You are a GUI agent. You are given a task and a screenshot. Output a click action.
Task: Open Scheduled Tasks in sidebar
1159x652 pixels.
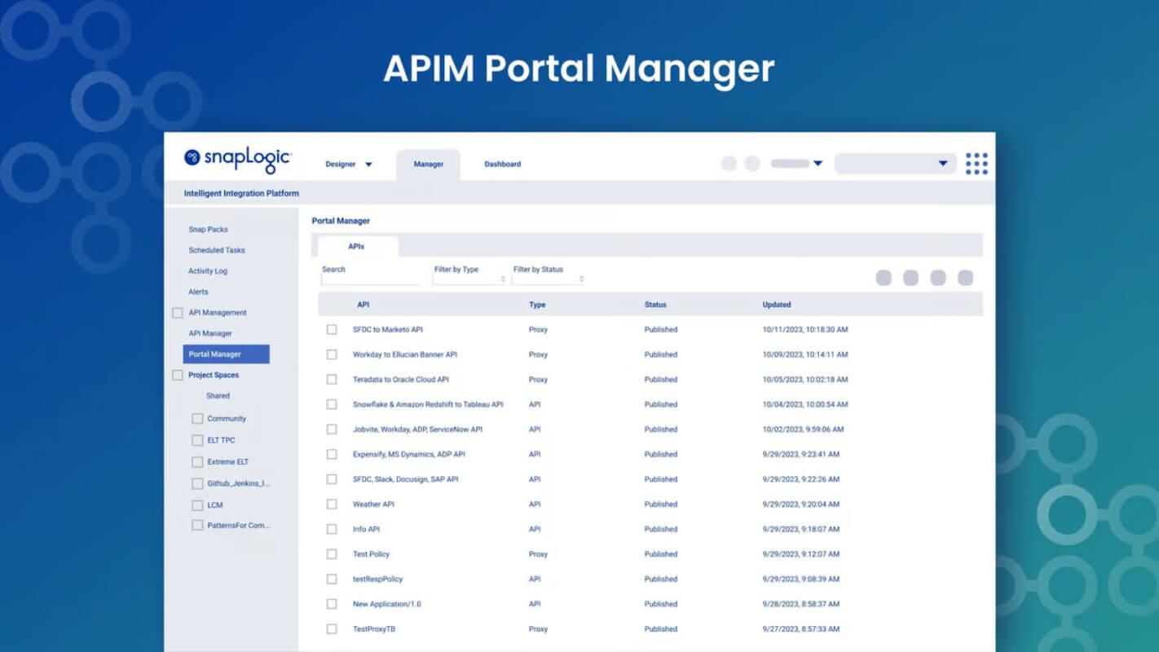(217, 250)
